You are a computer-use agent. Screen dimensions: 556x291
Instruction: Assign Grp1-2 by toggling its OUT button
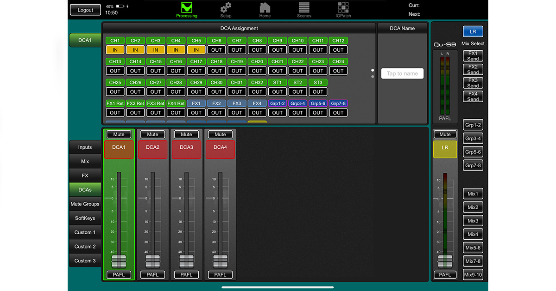coord(278,112)
